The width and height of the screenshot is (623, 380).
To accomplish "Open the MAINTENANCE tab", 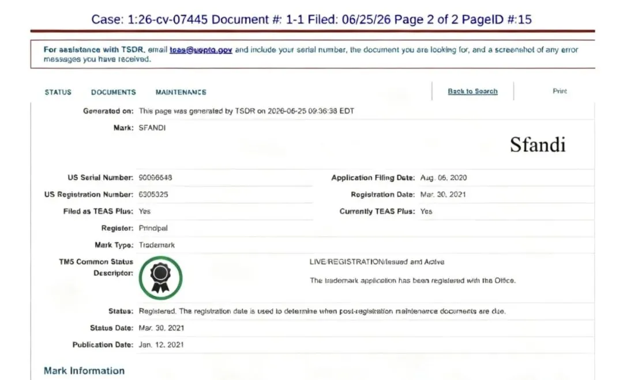I will coord(181,92).
